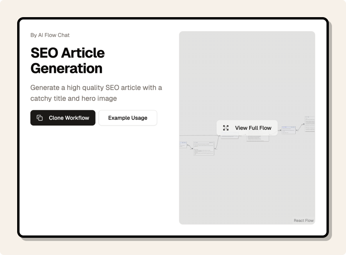Open the React Flow attribution link
The image size is (346, 255).
(x=303, y=220)
